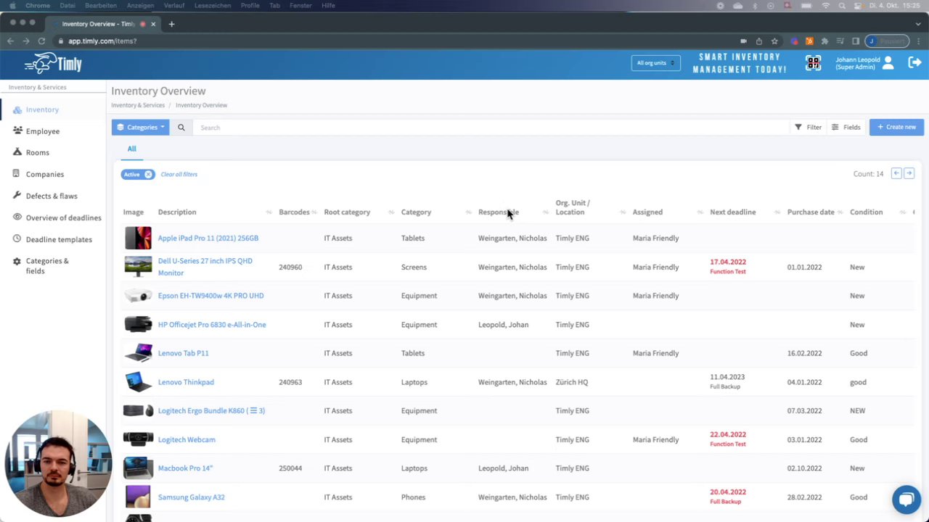The image size is (929, 522).
Task: Open Employee in the sidebar
Action: [x=43, y=131]
